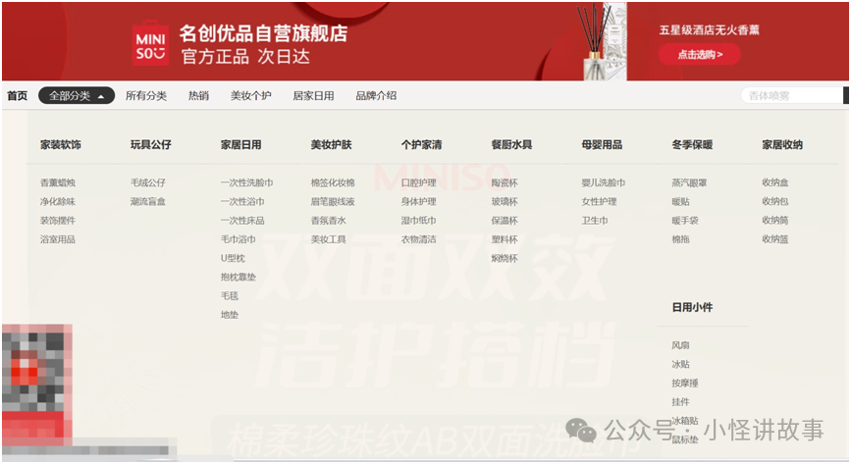This screenshot has width=851, height=464.
Task: Select 棉签化妆棉 under 美妆护肤
Action: [x=333, y=182]
